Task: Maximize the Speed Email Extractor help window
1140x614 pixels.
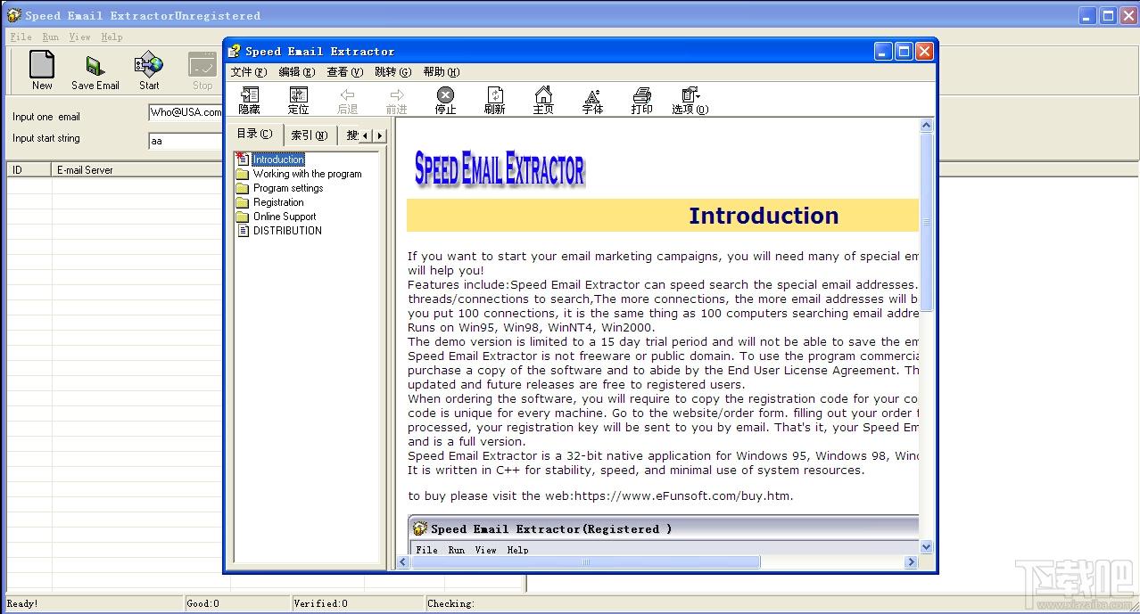Action: pyautogui.click(x=904, y=52)
